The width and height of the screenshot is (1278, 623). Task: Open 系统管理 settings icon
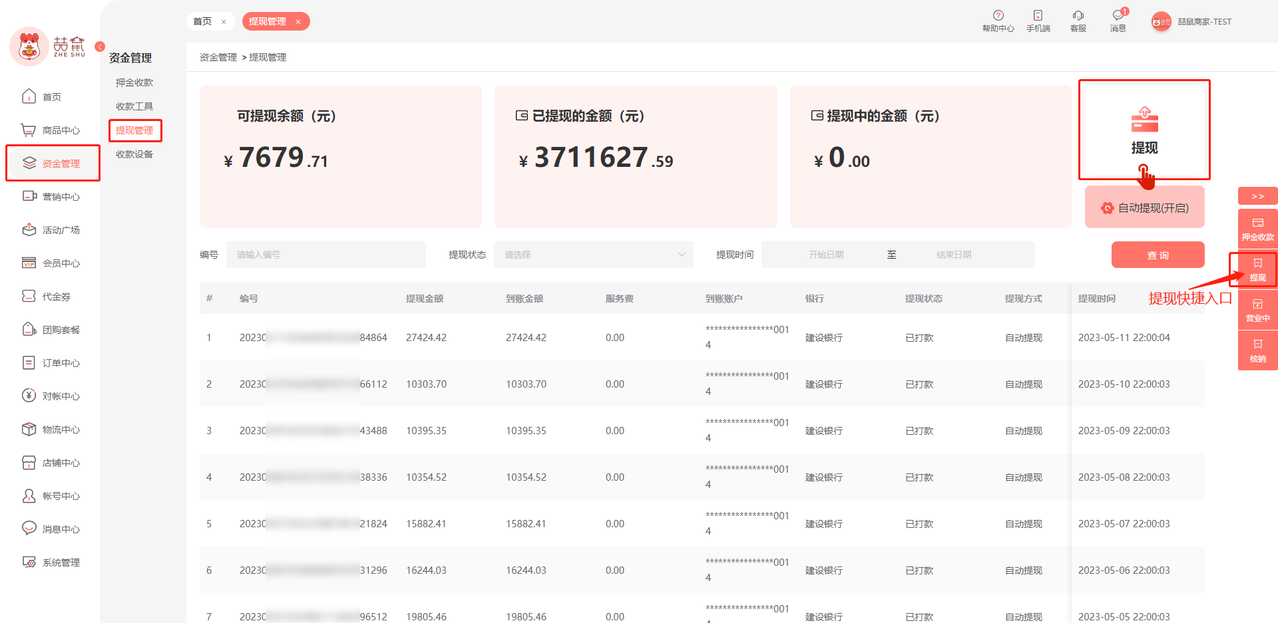(29, 562)
